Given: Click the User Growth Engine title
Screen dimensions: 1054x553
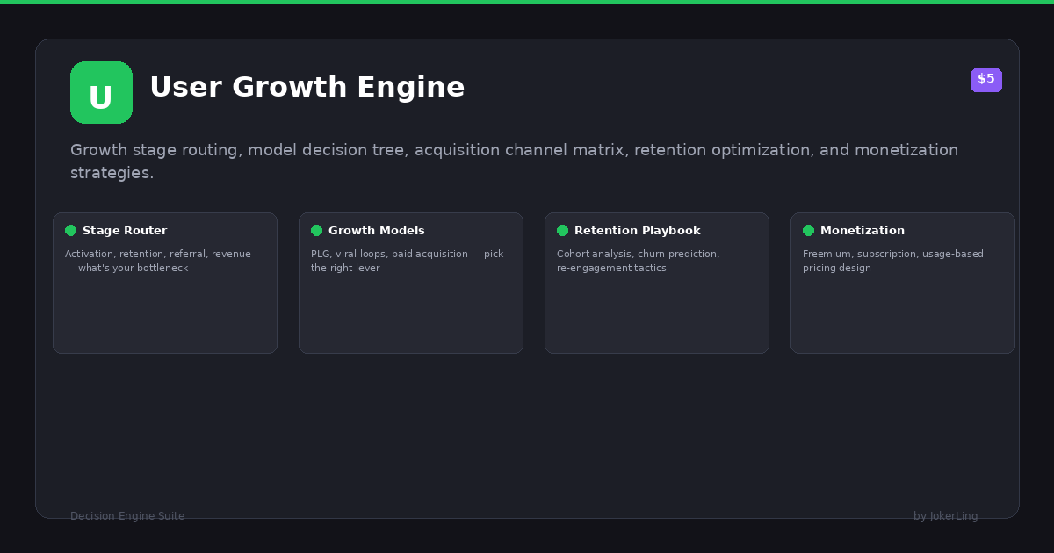Looking at the screenshot, I should pos(307,88).
